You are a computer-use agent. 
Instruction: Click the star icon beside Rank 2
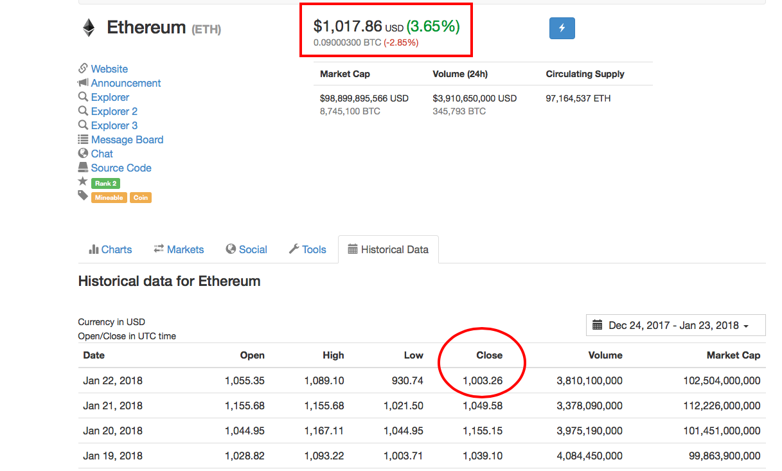83,182
